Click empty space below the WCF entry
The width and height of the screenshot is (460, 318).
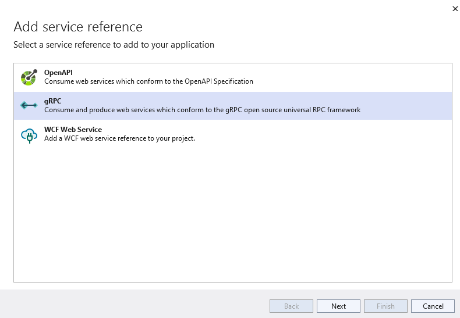(233, 214)
